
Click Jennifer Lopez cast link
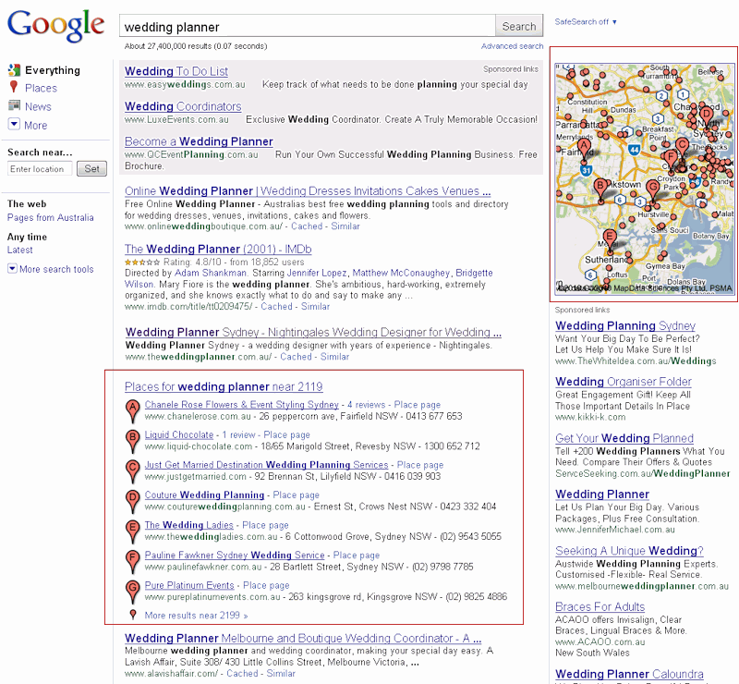317,273
